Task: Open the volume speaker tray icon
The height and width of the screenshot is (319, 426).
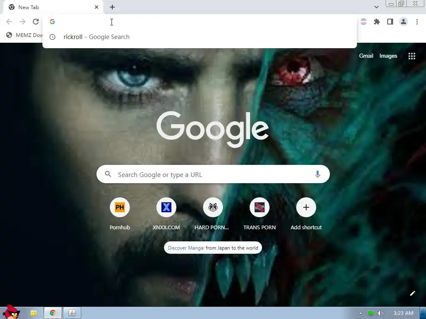Action: pos(381,313)
